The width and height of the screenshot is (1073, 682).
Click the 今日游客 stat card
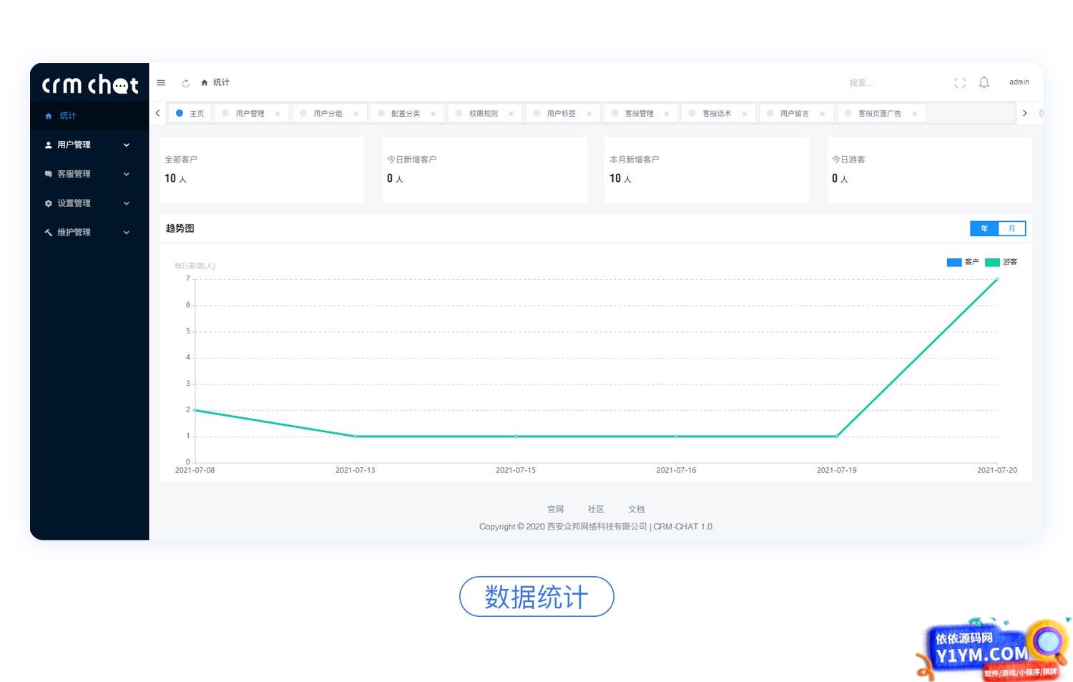(929, 170)
